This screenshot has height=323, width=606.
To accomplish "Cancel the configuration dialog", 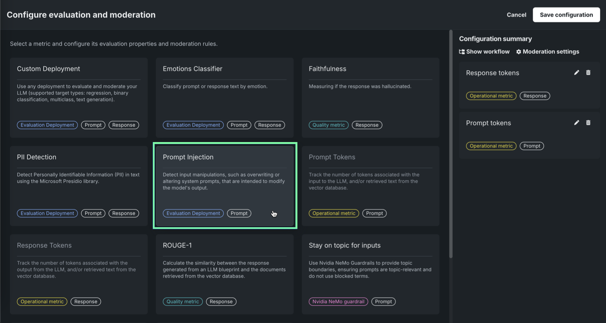I will pos(516,15).
